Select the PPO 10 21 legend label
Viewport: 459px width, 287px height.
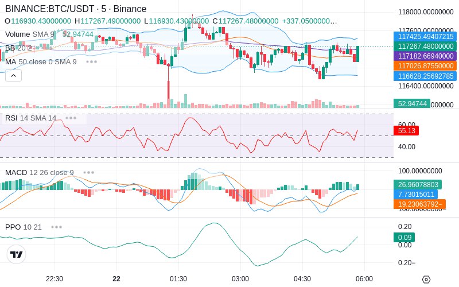click(24, 227)
